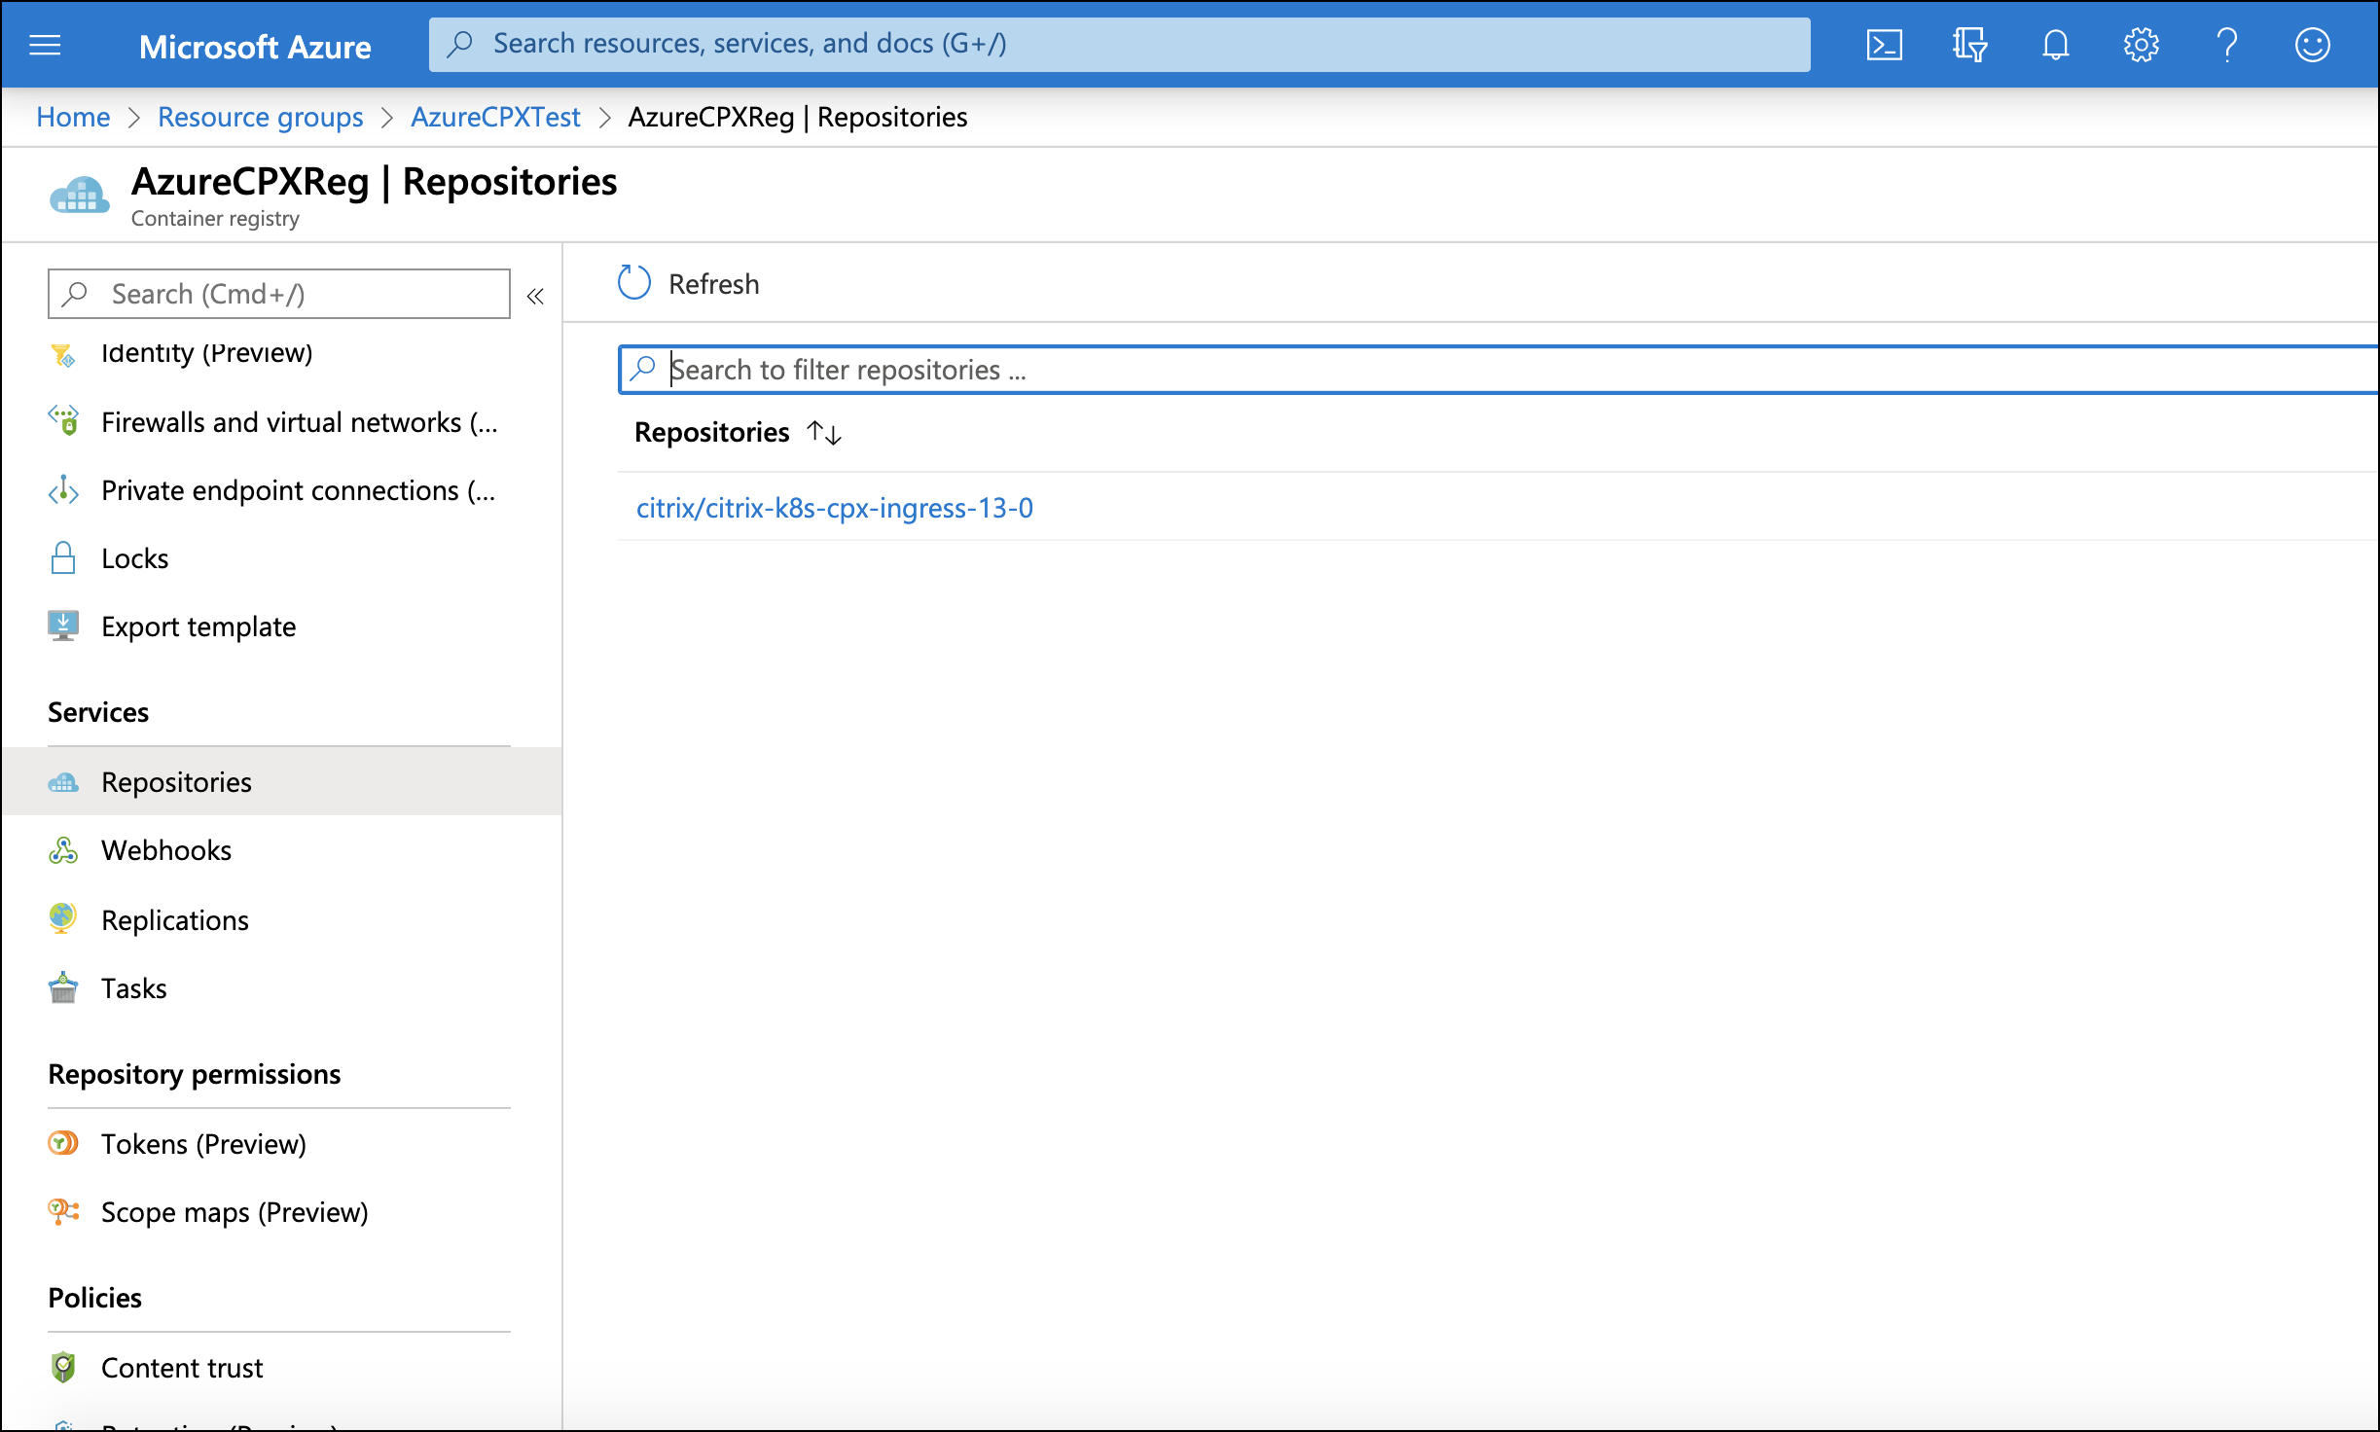The image size is (2380, 1432).
Task: Click the Container registry subtitle
Action: pyautogui.click(x=215, y=218)
